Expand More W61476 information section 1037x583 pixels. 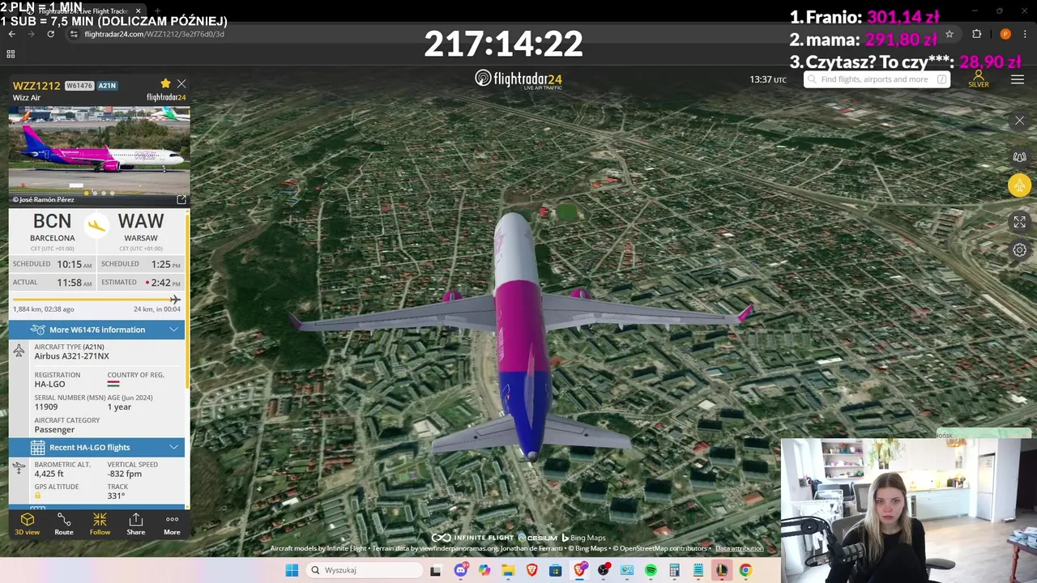pyautogui.click(x=96, y=330)
